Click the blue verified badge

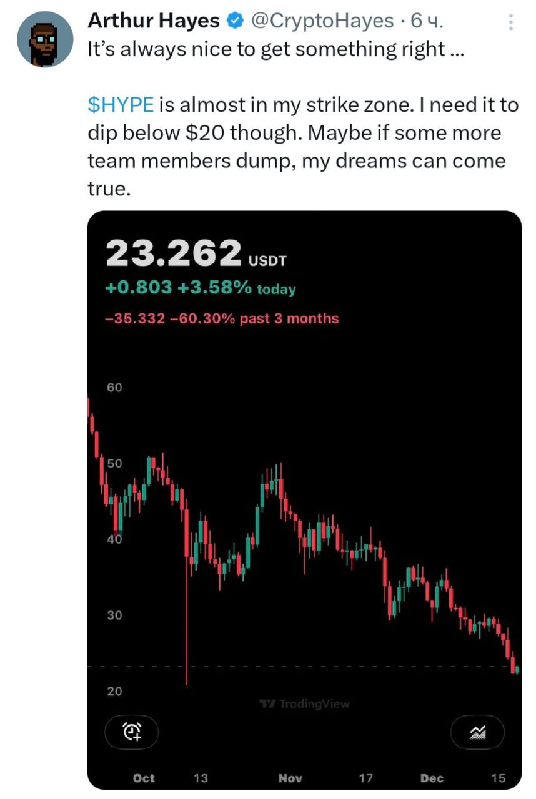[234, 22]
